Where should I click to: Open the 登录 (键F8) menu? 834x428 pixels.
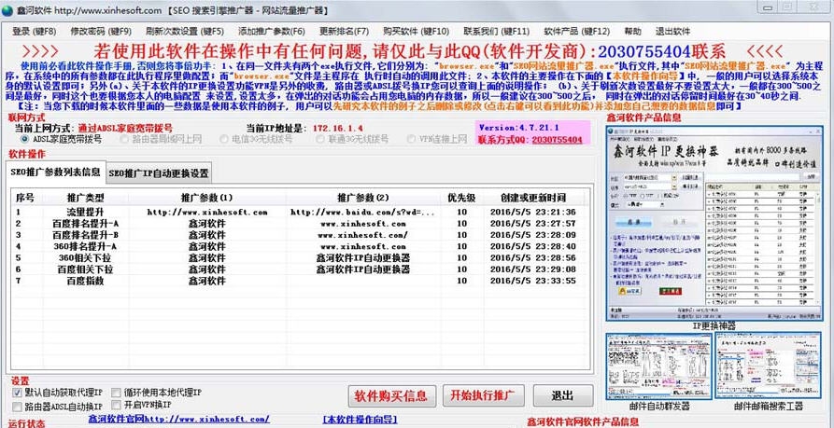(x=34, y=32)
